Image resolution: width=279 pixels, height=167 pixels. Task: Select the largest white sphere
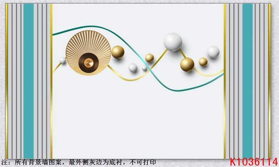pos(173,42)
